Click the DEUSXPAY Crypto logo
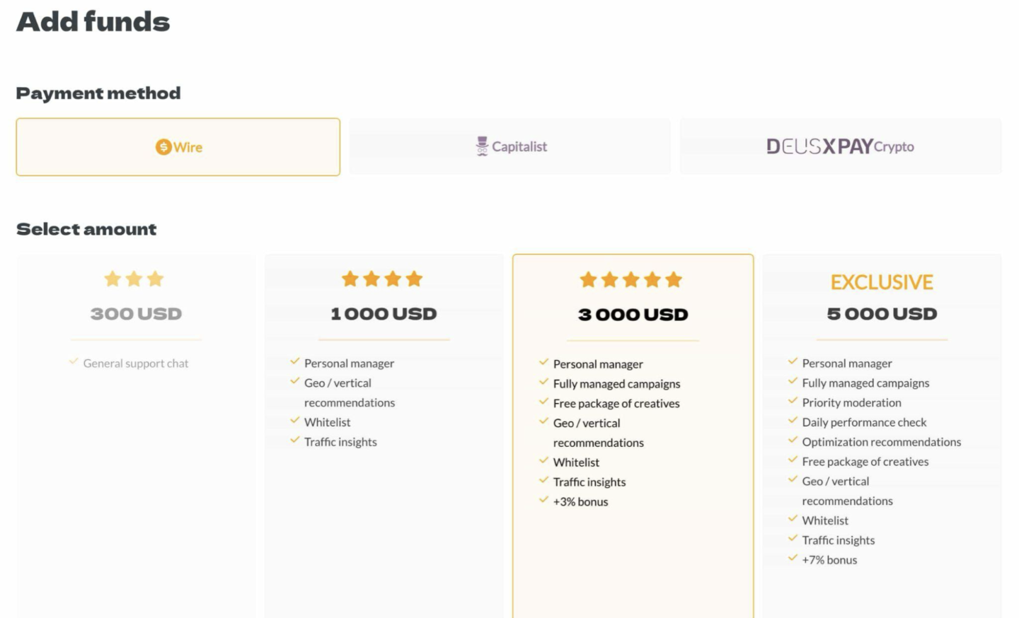 pos(840,146)
